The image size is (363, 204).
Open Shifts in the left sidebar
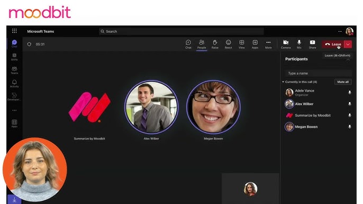14,57
